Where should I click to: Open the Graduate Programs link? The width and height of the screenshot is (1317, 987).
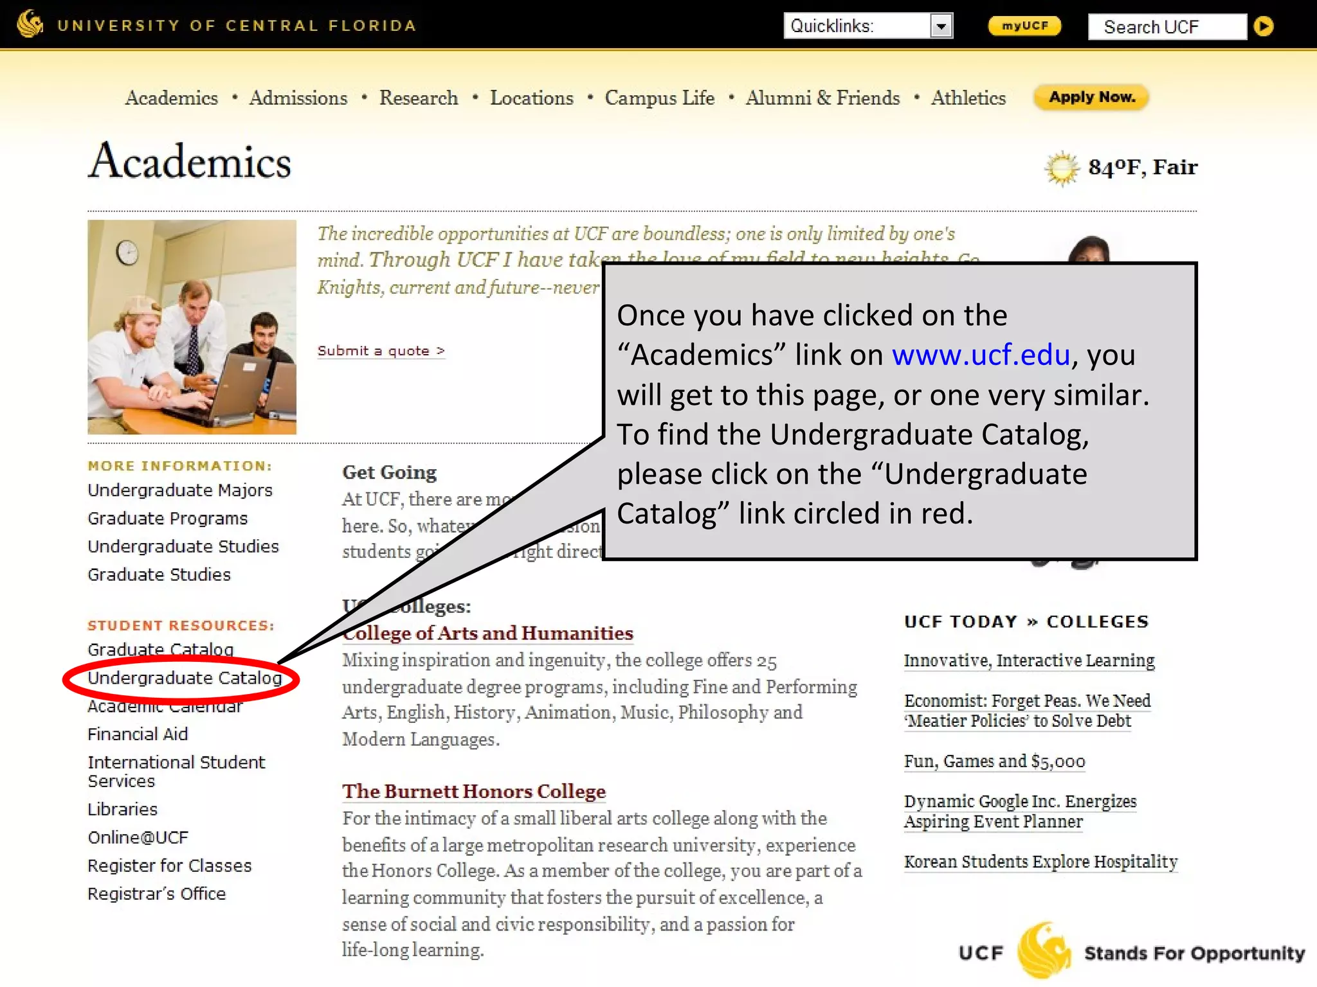tap(168, 519)
